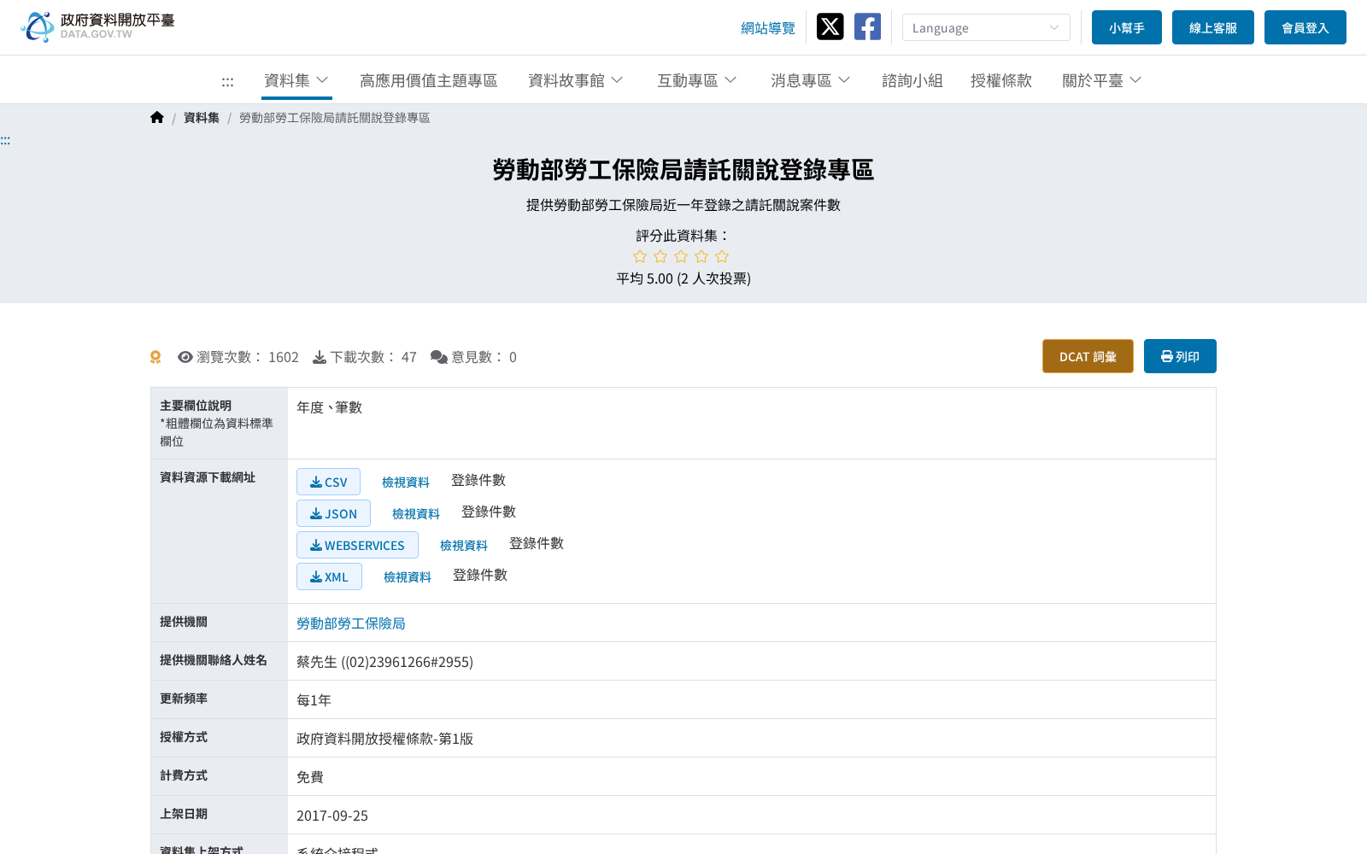The image size is (1367, 854).
Task: Click the rating summary 平均 5.00 (2 人次投票)
Action: tap(683, 278)
